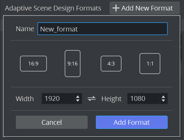Screen dimensions: 184x140
Task: Select the 16:9 aspect ratio preset
Action: click(33, 64)
